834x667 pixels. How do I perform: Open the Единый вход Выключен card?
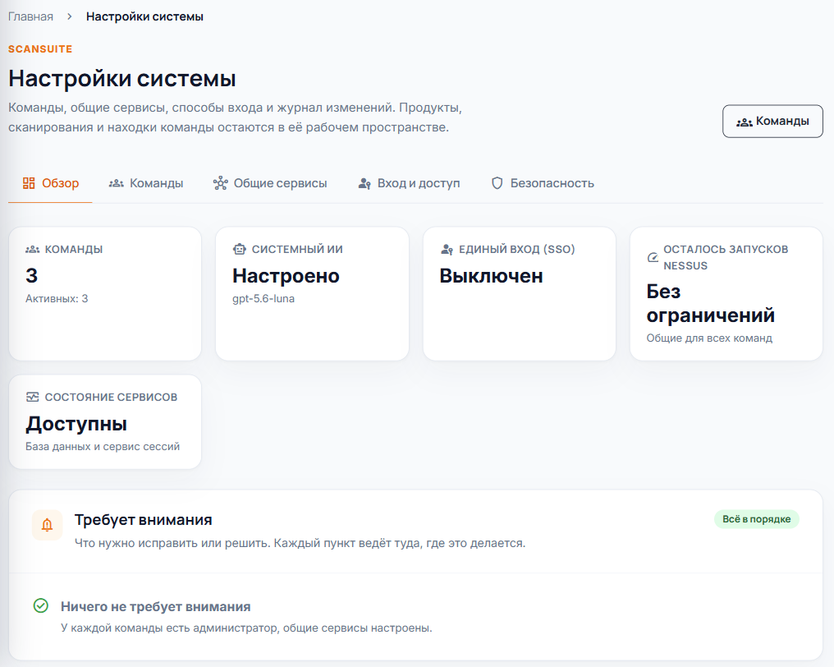tap(519, 294)
